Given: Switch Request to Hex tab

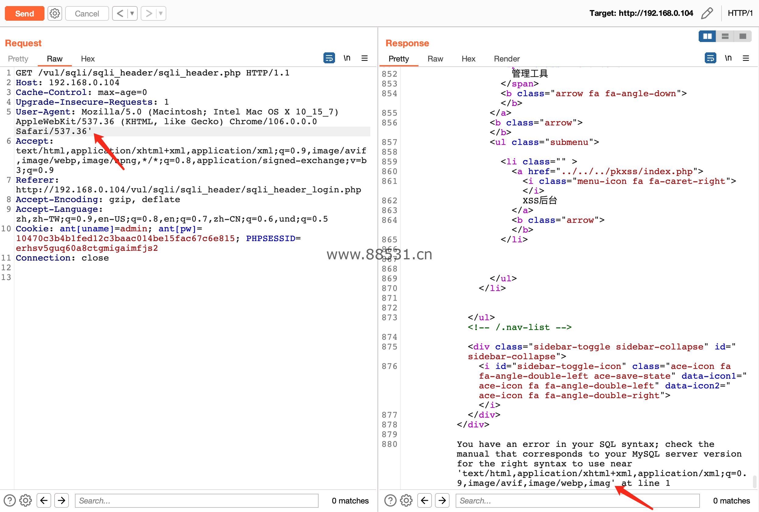Looking at the screenshot, I should click(88, 59).
